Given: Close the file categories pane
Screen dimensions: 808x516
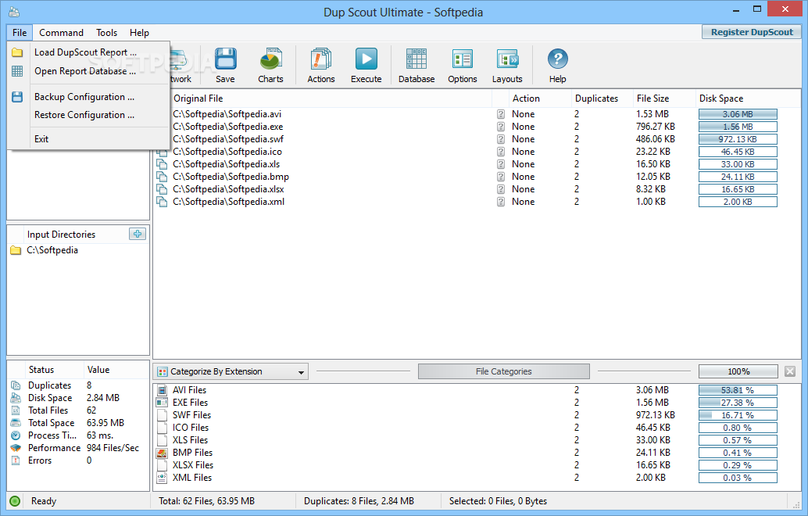Looking at the screenshot, I should (x=790, y=371).
